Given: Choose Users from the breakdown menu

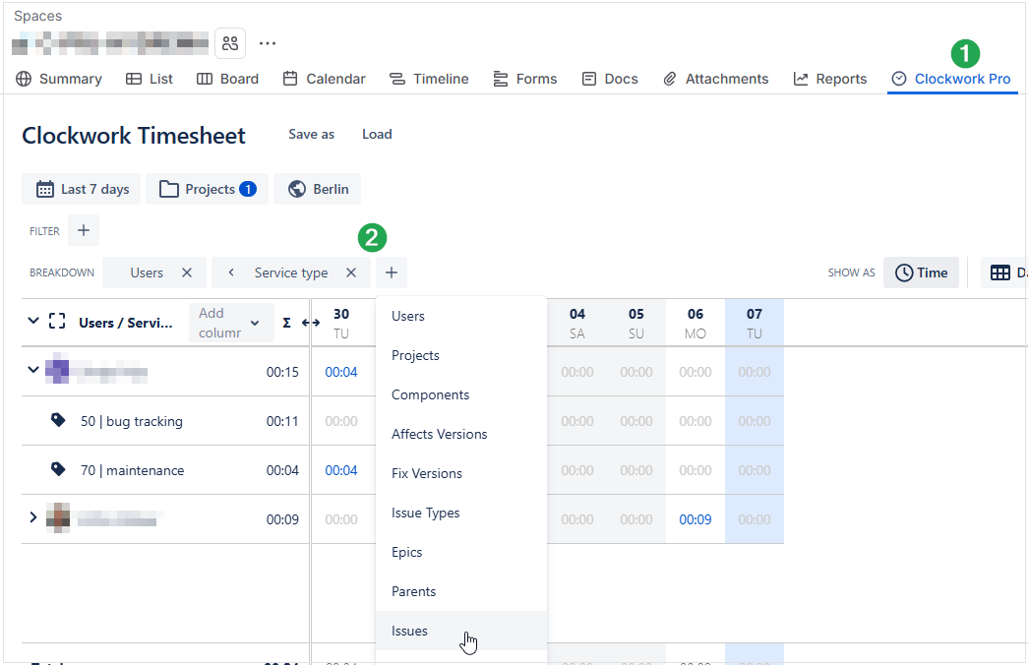Looking at the screenshot, I should click(461, 316).
